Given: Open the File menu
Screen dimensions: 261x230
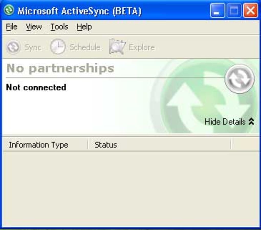Looking at the screenshot, I should 12,27.
